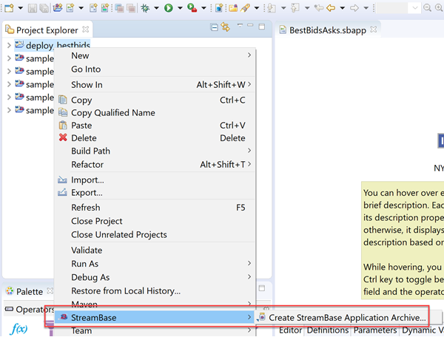
Task: Click the green Run button in toolbar
Action: [169, 8]
